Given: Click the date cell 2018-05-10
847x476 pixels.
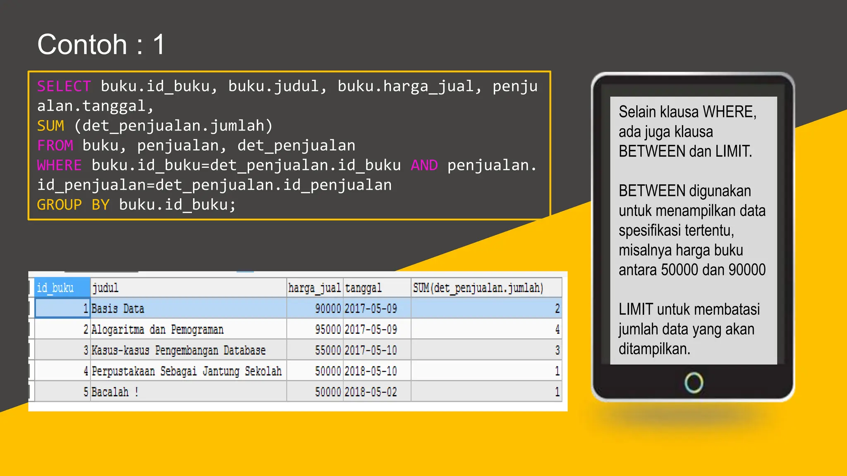Looking at the screenshot, I should (377, 371).
